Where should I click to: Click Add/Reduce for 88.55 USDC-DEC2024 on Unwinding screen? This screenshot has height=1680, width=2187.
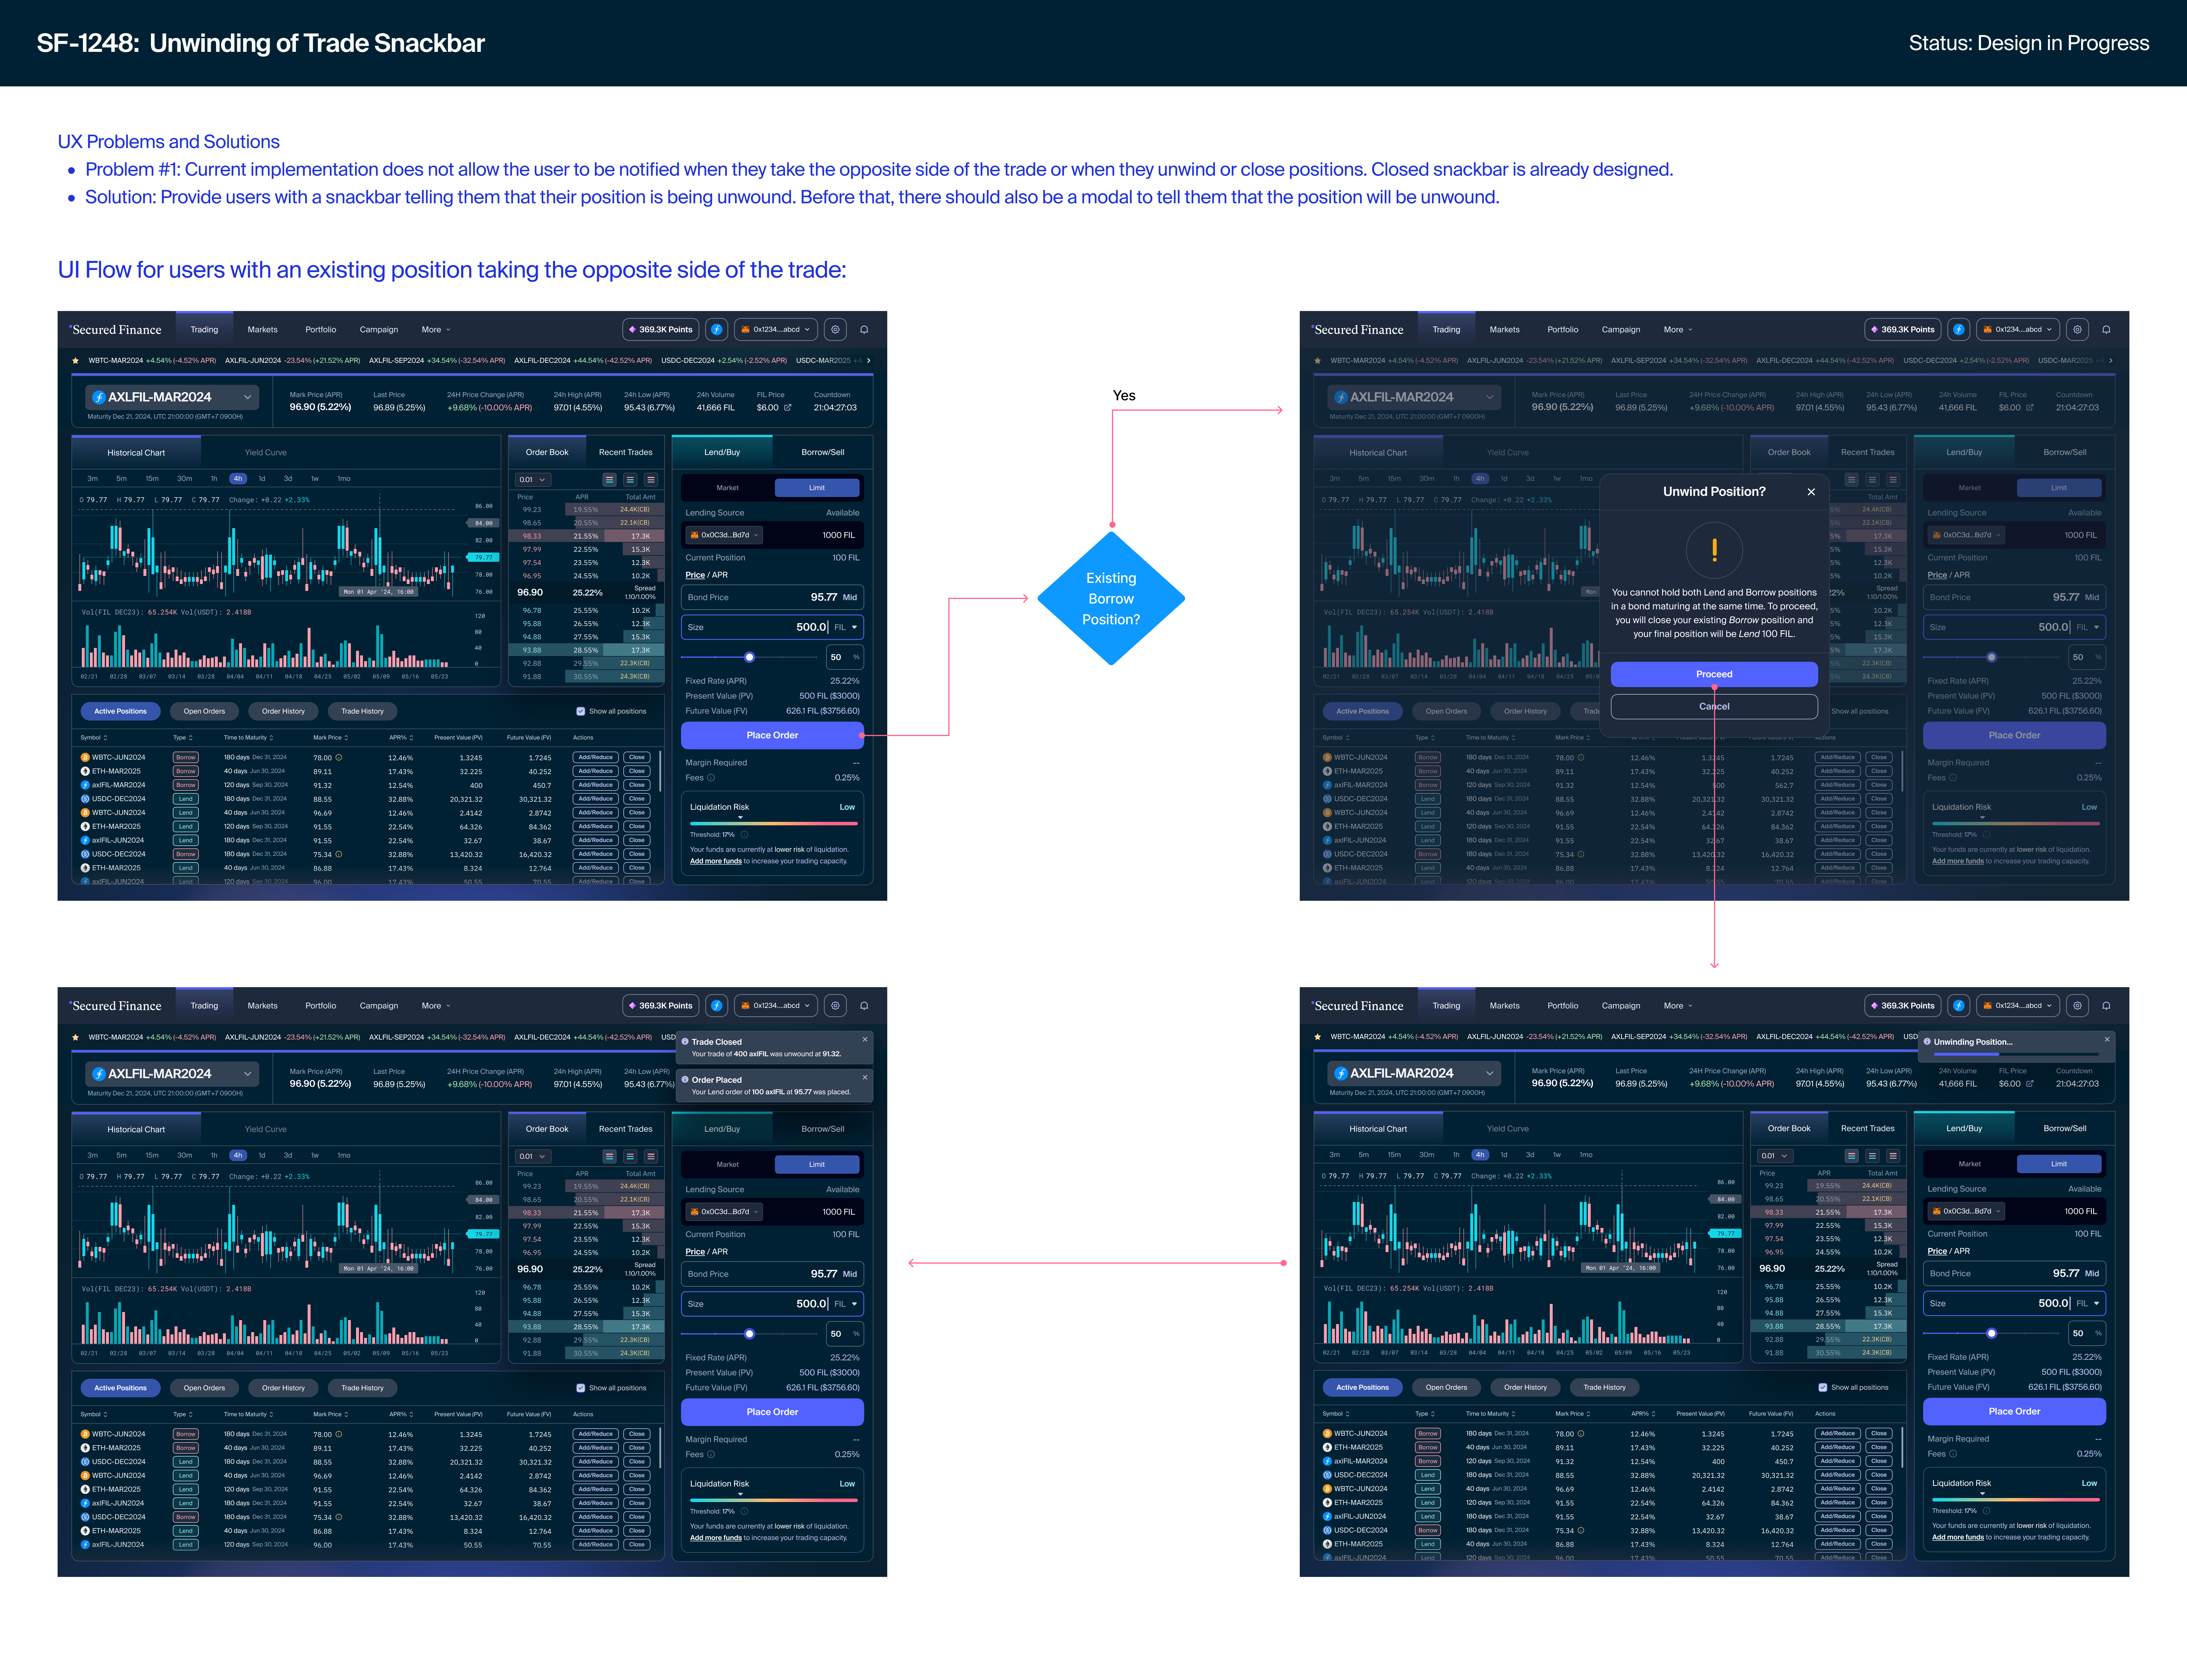click(x=1838, y=1475)
